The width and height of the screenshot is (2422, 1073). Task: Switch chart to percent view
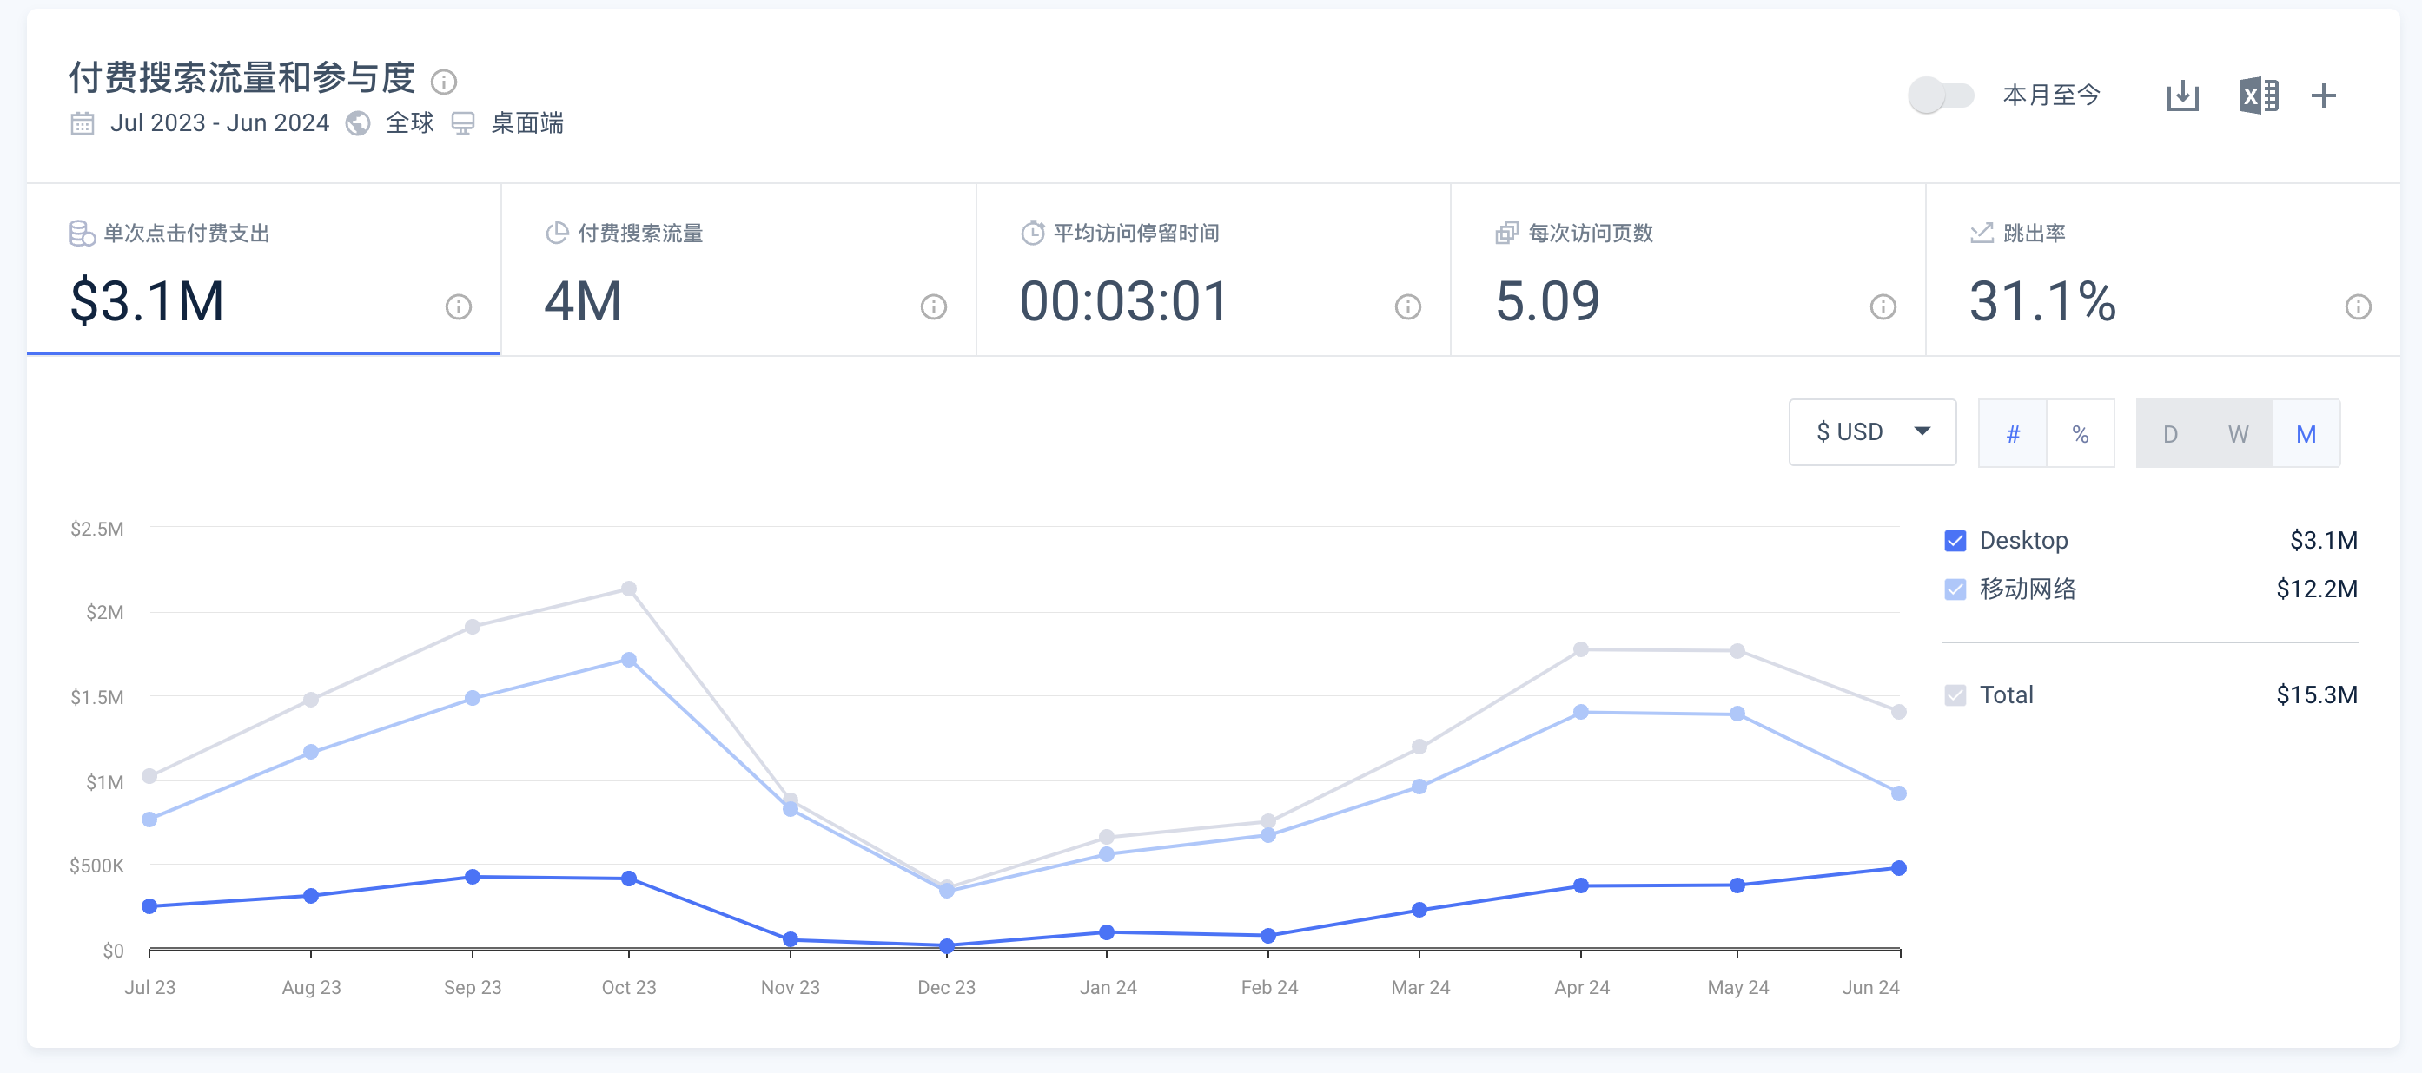(x=2081, y=434)
